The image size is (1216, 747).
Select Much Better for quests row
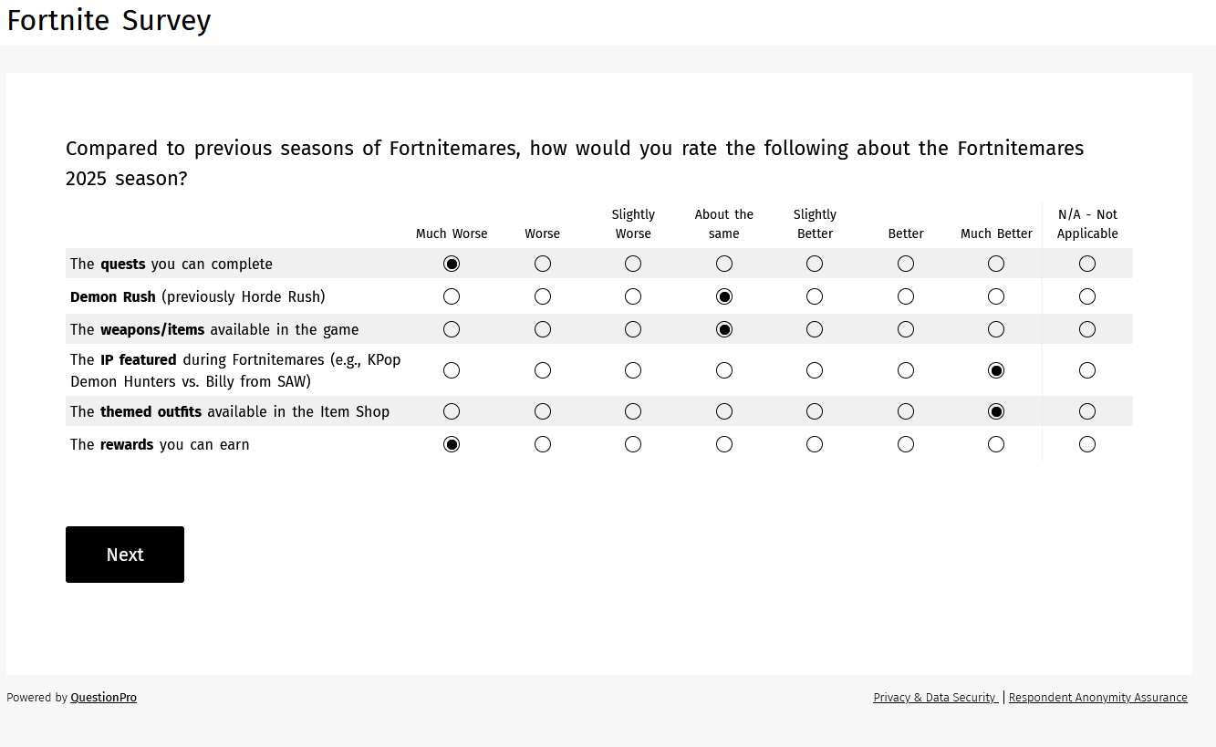pos(996,264)
